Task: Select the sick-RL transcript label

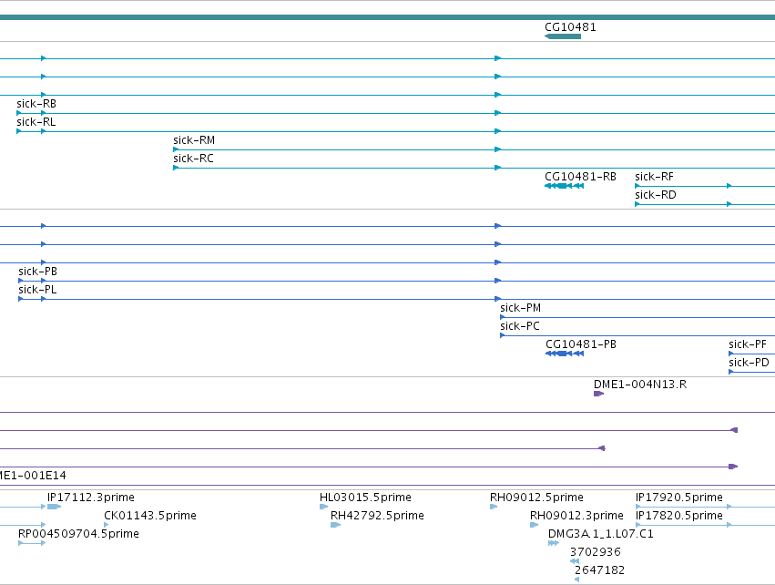Action: [36, 122]
